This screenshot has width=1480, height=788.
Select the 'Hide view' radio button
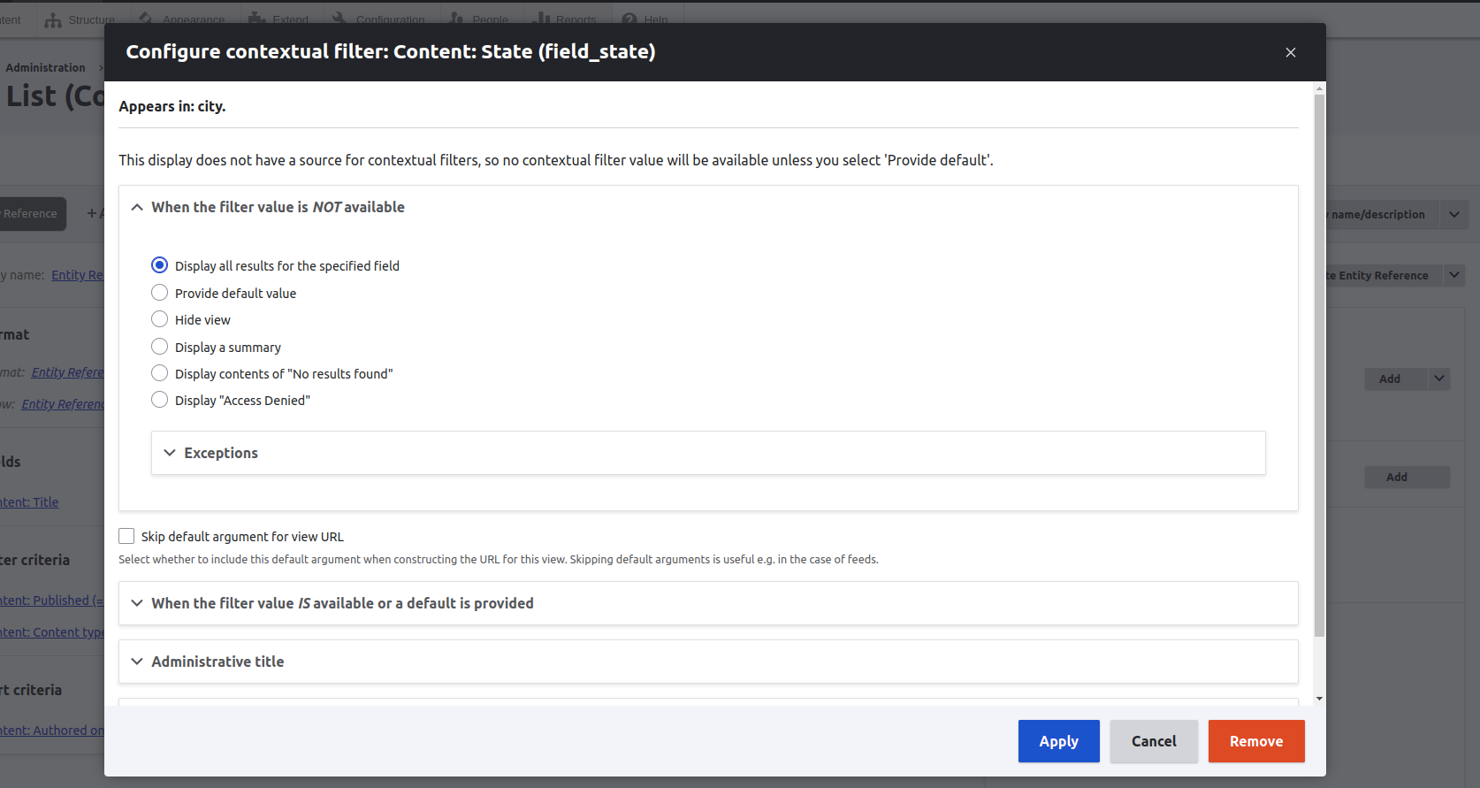159,319
